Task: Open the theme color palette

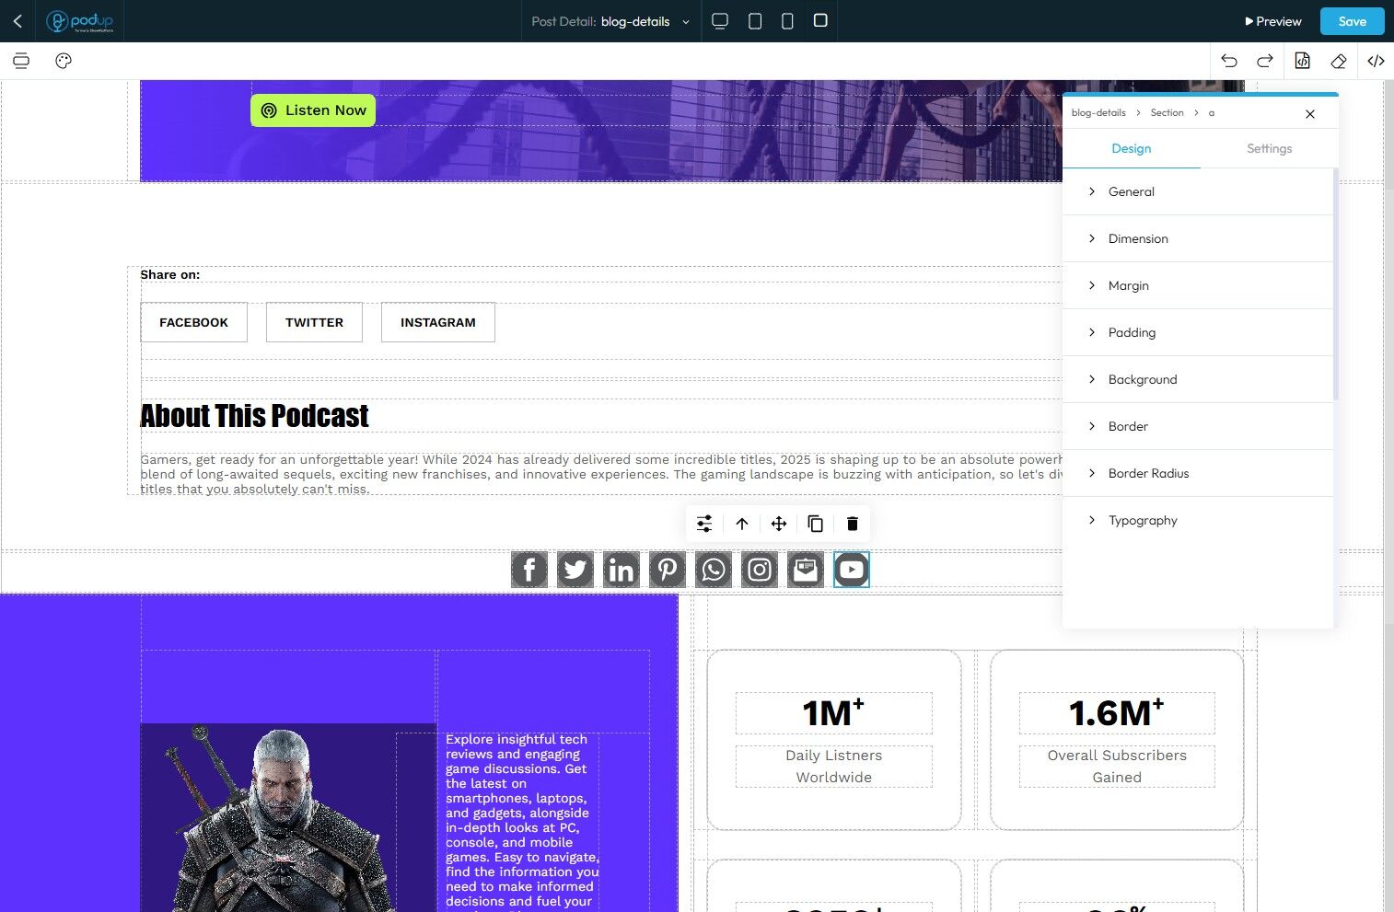Action: 64,61
